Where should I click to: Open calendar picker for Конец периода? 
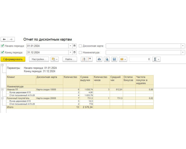tap(74, 53)
